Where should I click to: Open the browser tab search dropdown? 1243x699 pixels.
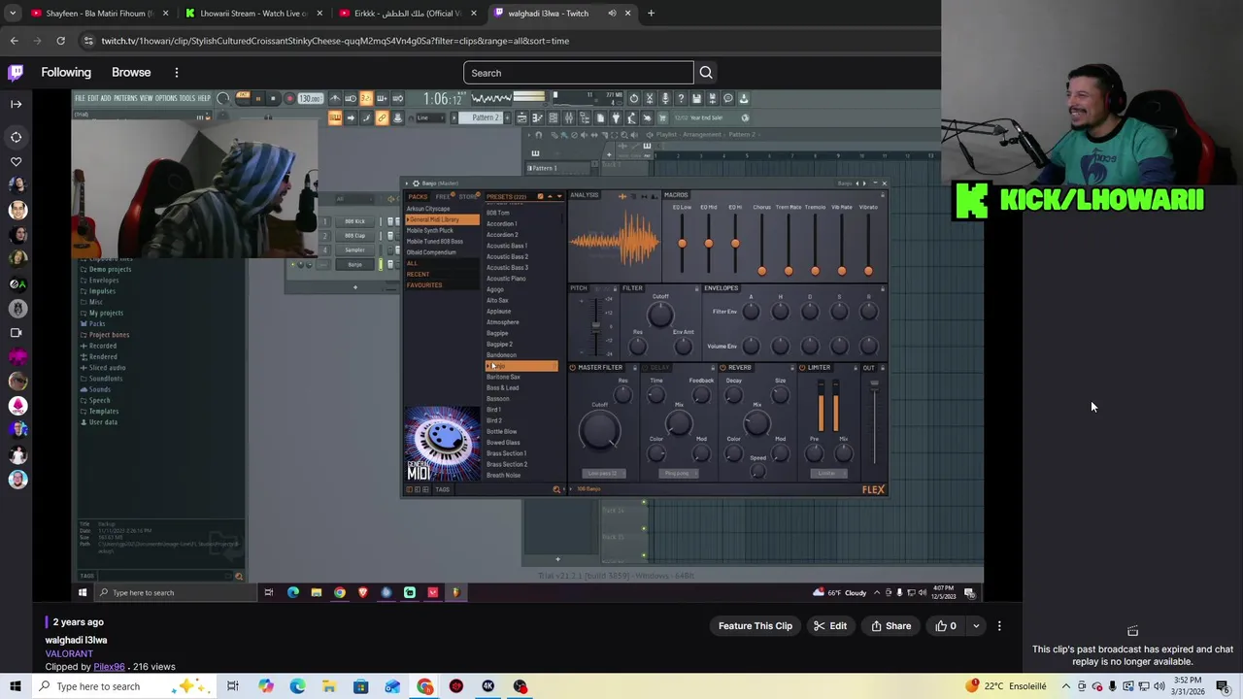(13, 14)
